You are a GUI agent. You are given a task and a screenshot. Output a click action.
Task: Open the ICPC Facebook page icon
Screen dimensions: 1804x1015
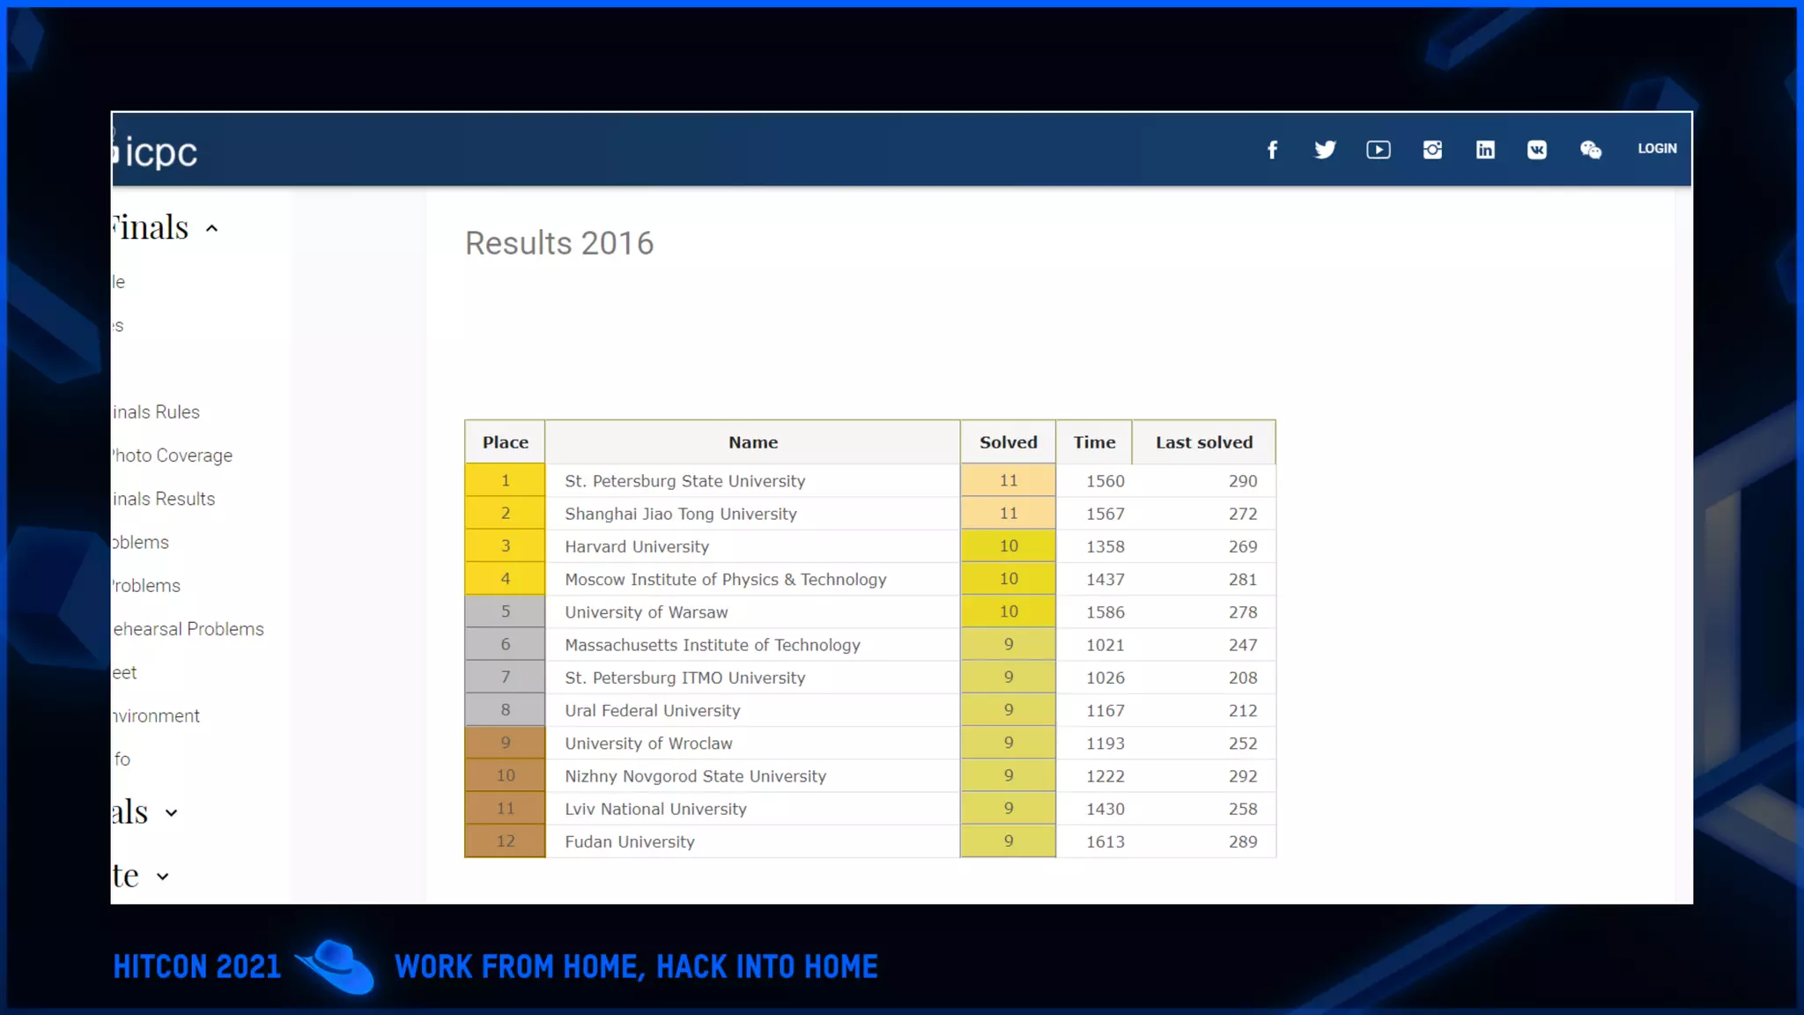[1272, 150]
